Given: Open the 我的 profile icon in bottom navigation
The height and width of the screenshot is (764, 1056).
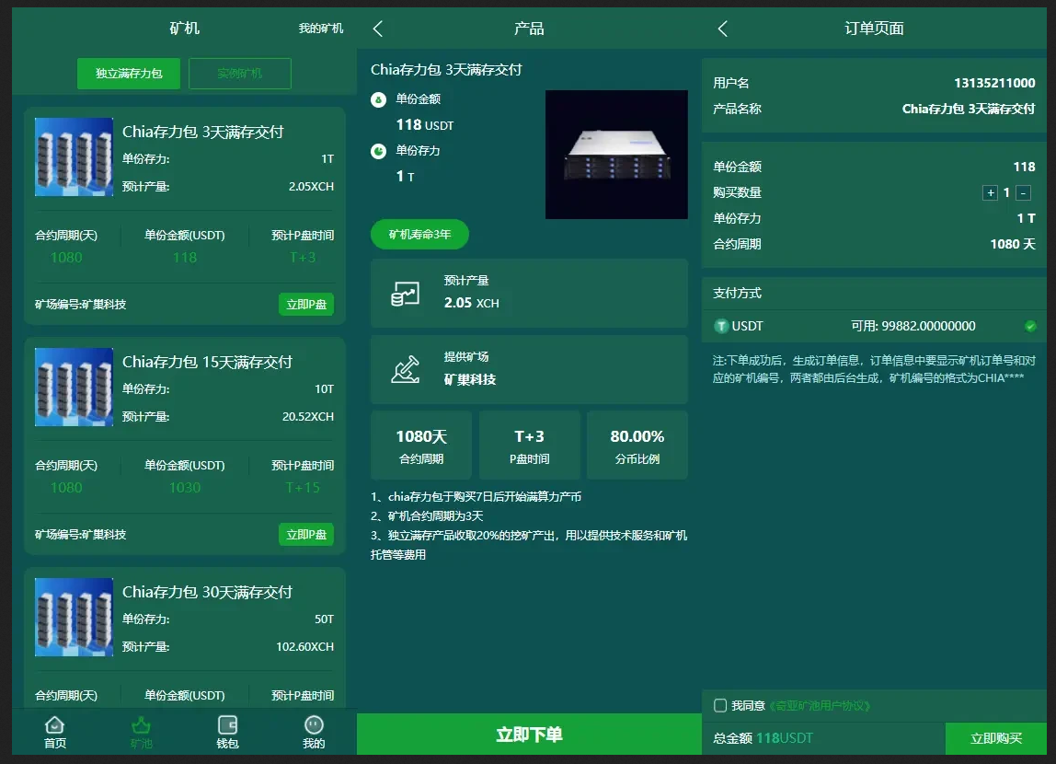Looking at the screenshot, I should coord(314,726).
